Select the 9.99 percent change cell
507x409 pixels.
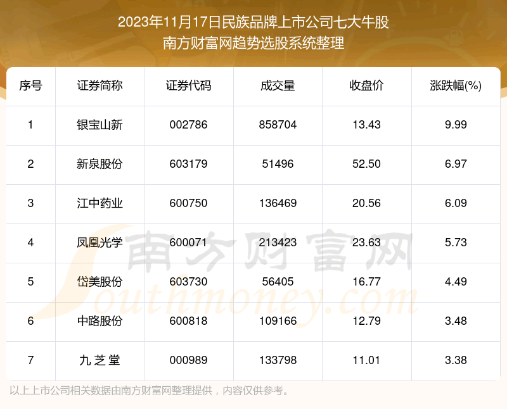(456, 125)
